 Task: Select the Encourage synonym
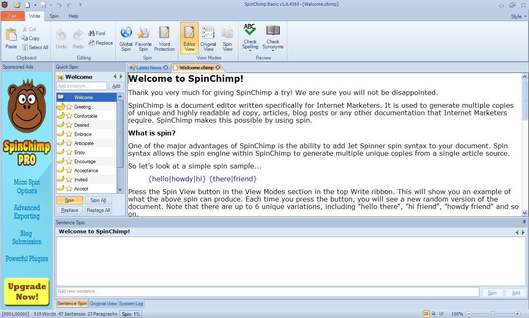[86, 161]
